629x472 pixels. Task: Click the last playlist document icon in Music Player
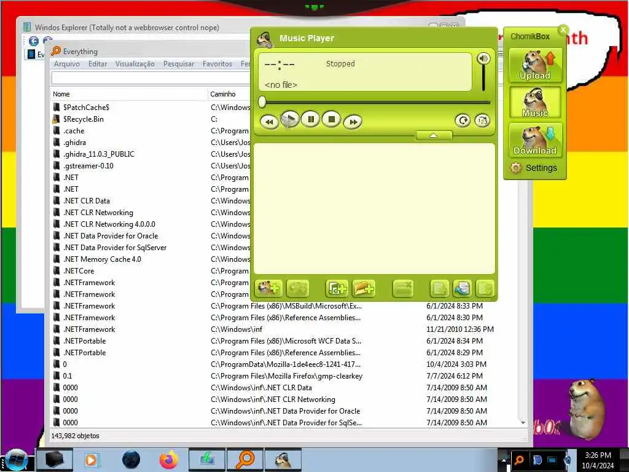[485, 288]
